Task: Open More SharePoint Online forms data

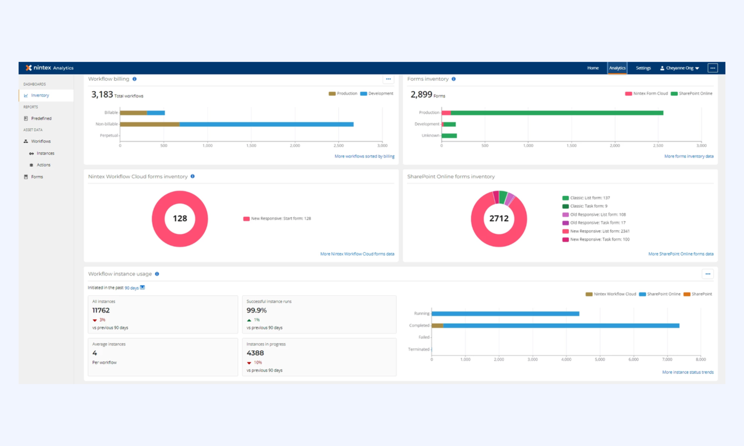Action: tap(681, 254)
